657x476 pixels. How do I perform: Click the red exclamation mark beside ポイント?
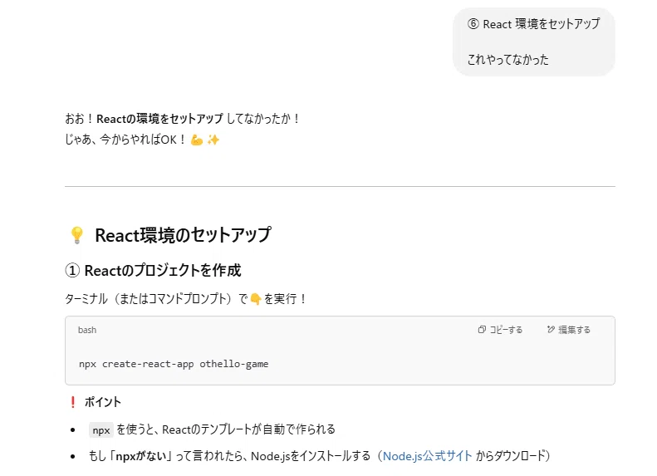pyautogui.click(x=73, y=402)
